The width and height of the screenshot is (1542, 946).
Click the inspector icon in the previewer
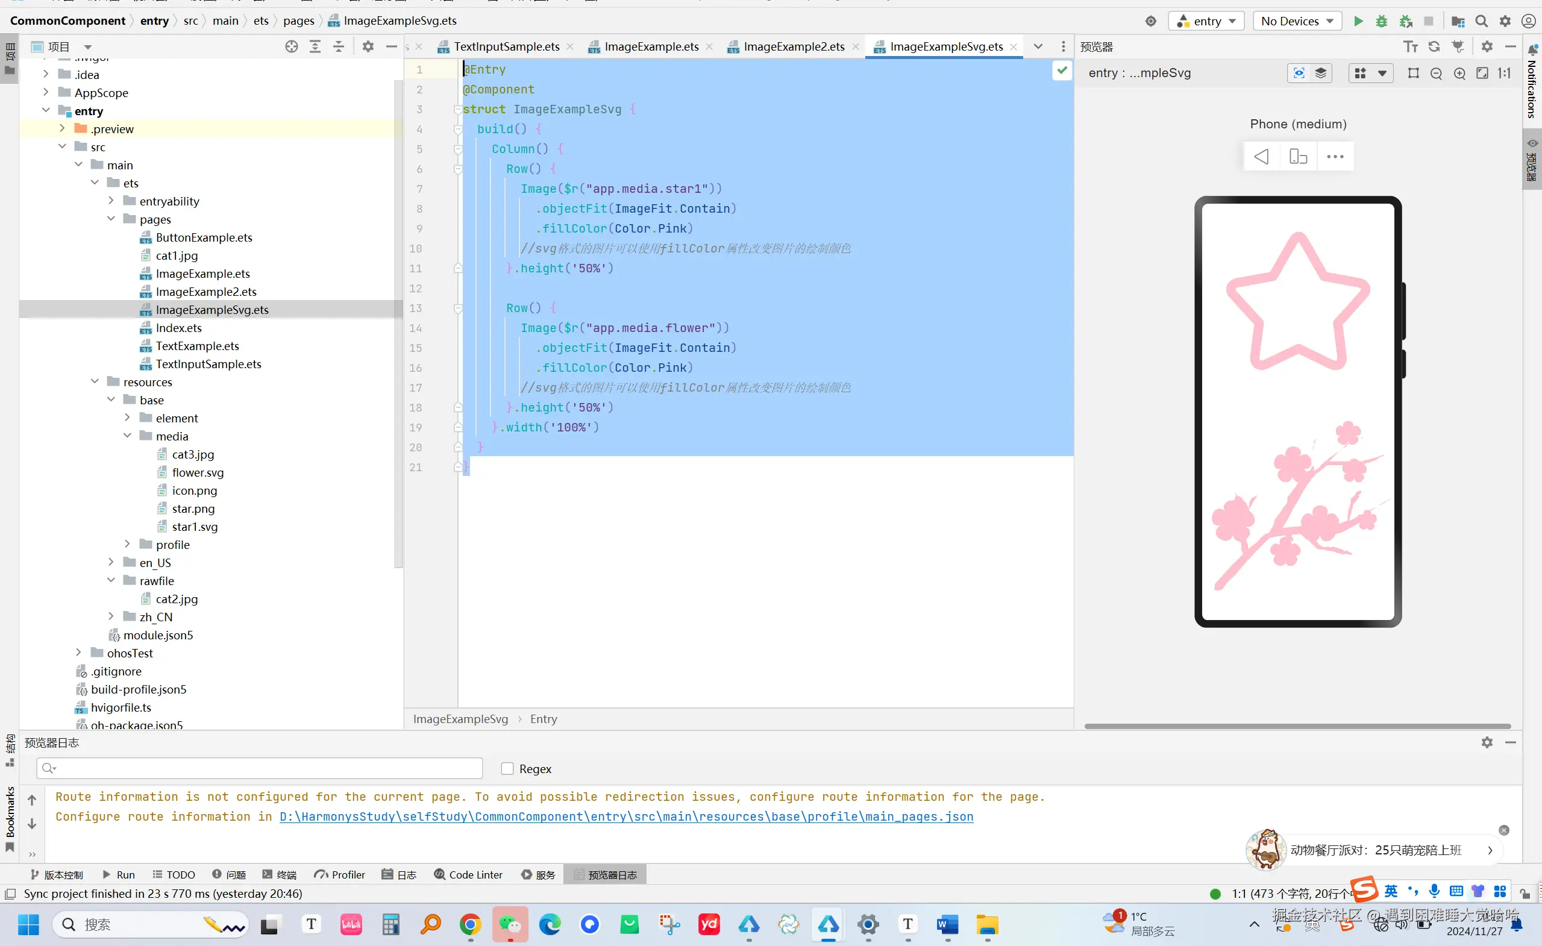tap(1299, 73)
